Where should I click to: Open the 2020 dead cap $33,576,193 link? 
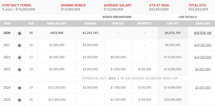pos(203,33)
